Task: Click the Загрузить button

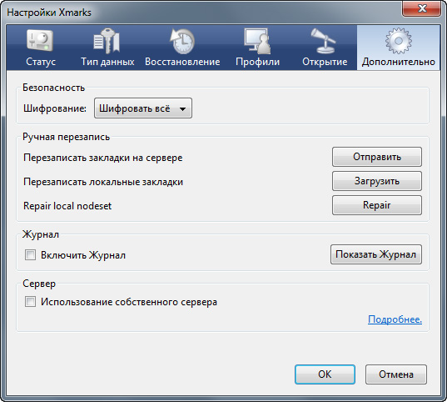Action: click(377, 181)
